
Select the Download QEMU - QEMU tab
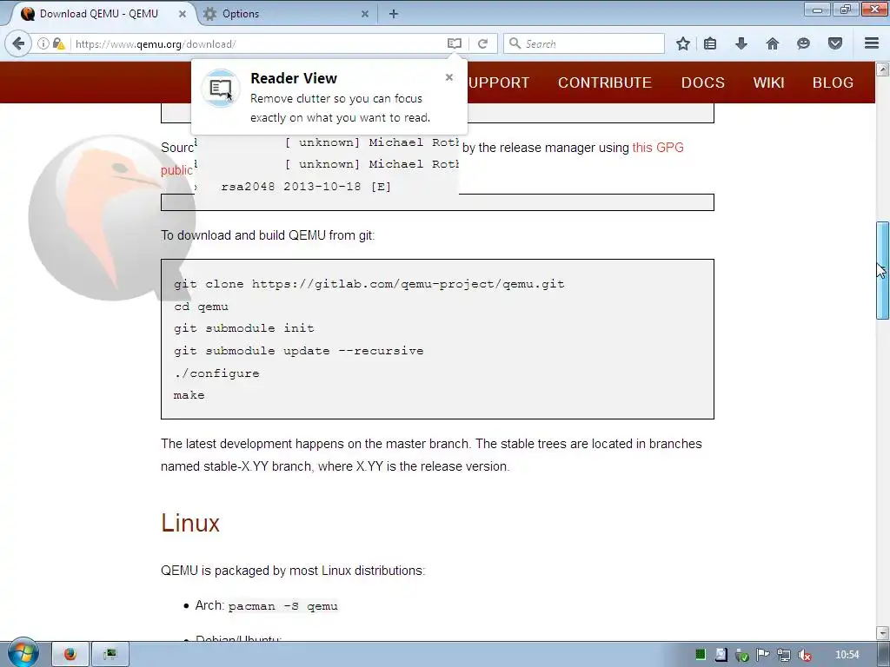click(x=103, y=14)
